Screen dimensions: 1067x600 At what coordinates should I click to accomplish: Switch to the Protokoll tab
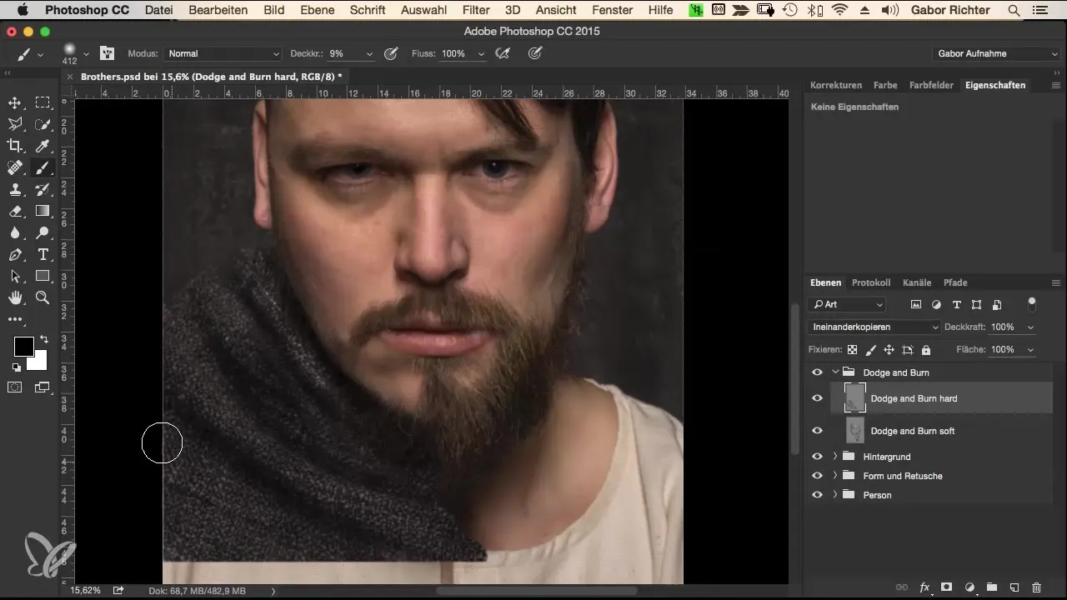coord(871,282)
